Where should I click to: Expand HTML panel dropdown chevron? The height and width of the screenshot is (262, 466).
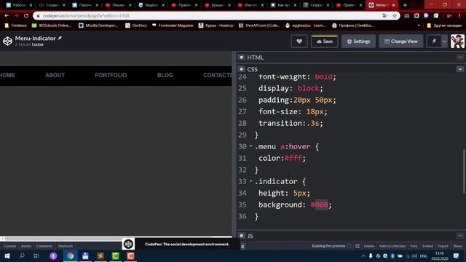point(460,57)
